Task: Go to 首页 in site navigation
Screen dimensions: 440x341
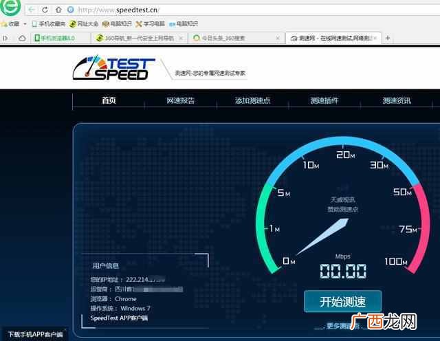Action: point(109,100)
